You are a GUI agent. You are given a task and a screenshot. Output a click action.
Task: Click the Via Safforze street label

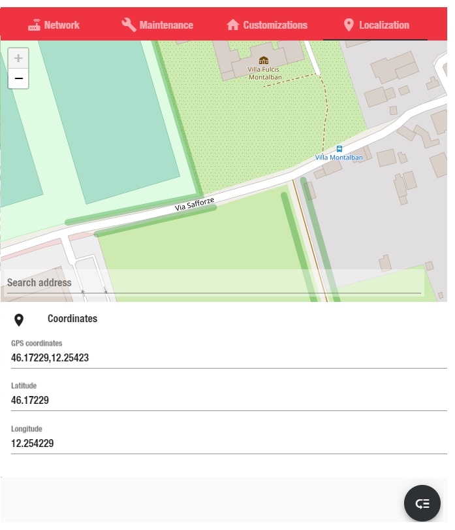pyautogui.click(x=195, y=204)
